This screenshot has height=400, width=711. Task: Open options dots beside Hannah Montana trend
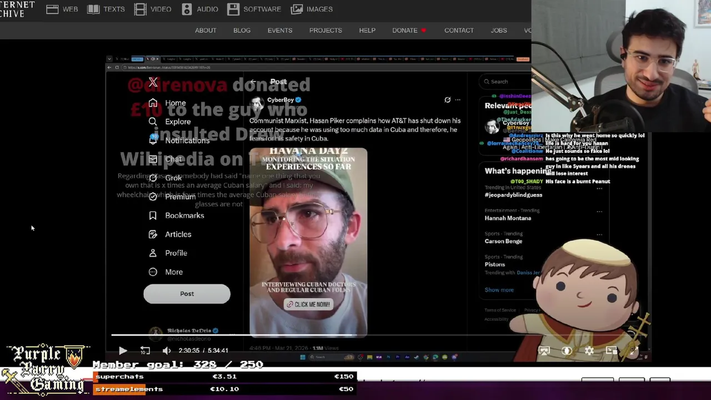599,212
